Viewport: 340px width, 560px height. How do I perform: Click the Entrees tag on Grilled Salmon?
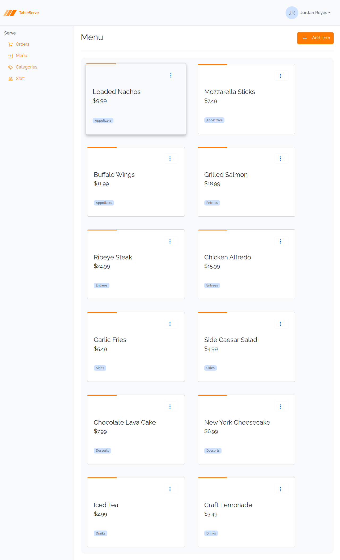pos(212,203)
